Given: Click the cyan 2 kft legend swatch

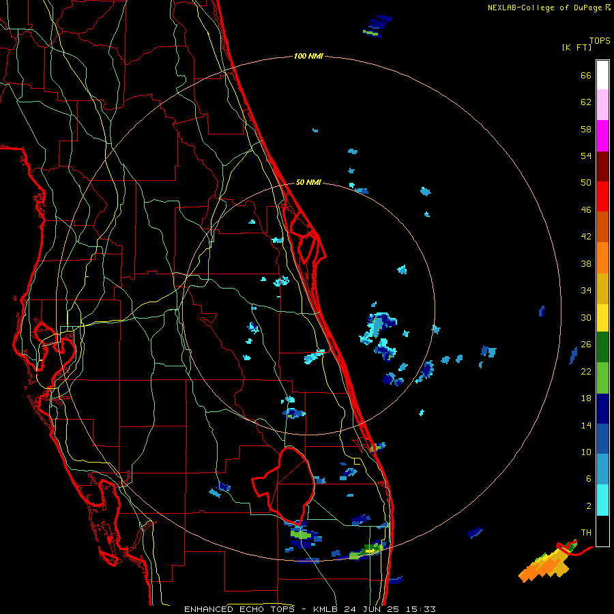Looking at the screenshot, I should coord(602,500).
